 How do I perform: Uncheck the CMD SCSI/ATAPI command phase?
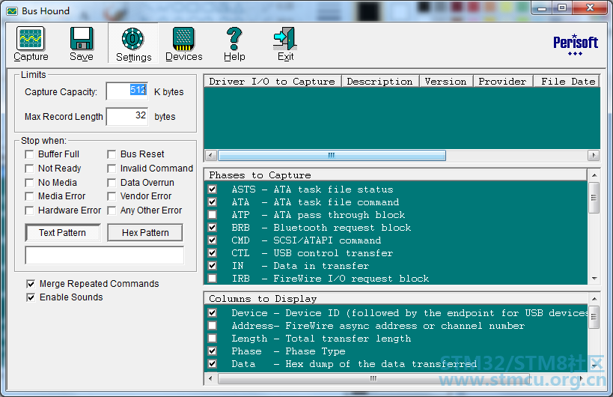point(213,240)
